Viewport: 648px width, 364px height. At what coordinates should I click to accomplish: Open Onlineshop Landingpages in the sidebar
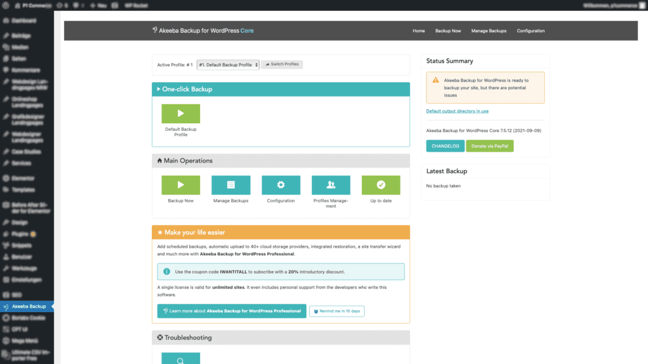(27, 102)
